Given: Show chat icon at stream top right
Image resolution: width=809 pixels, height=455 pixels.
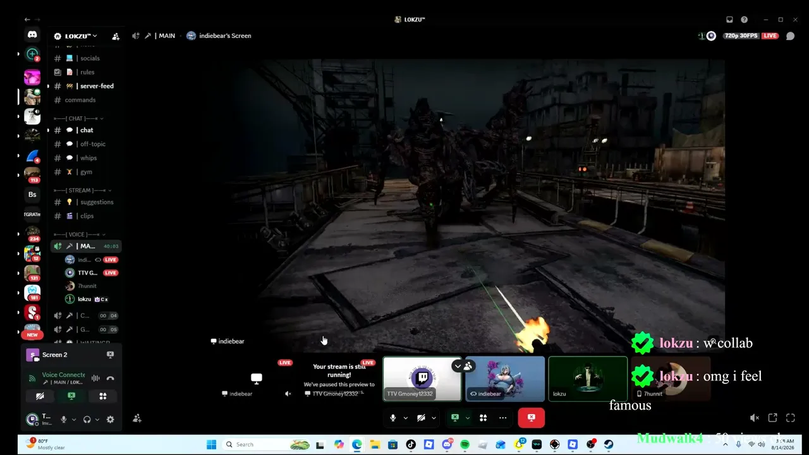Looking at the screenshot, I should [x=790, y=36].
